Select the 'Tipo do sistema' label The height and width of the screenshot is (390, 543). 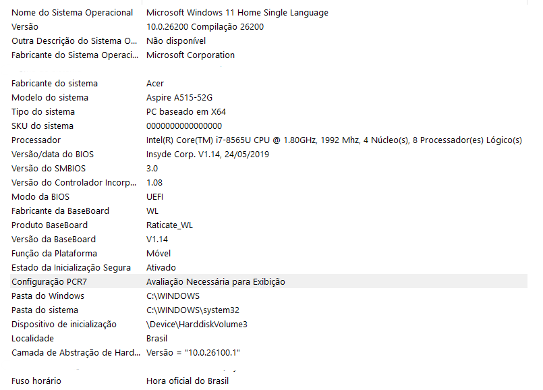tap(43, 112)
